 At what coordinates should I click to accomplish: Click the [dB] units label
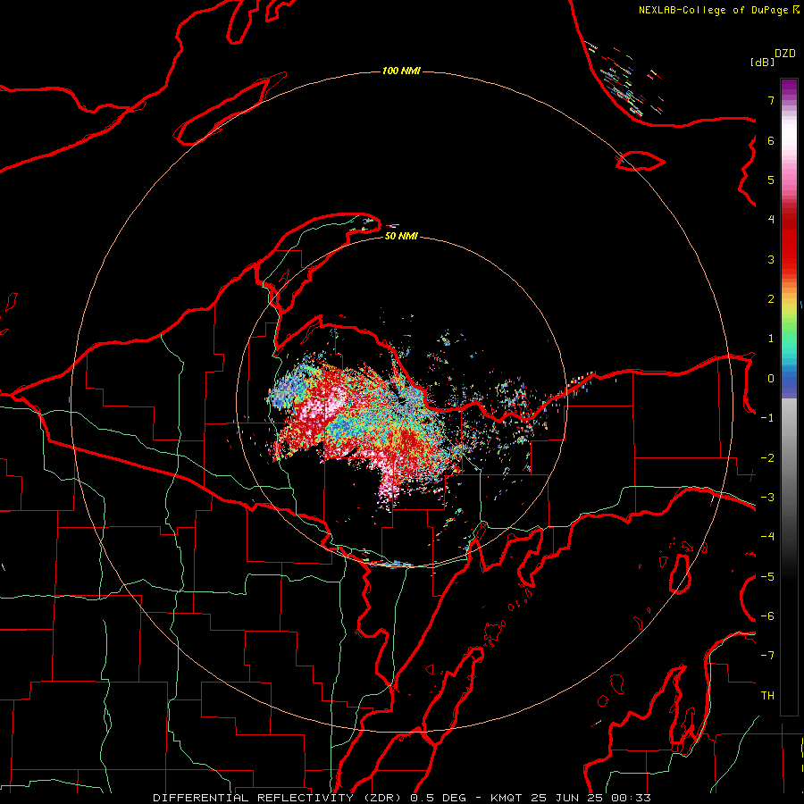762,62
